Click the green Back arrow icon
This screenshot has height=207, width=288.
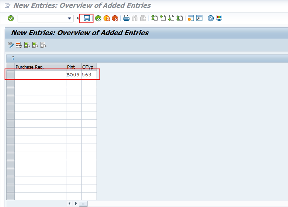coord(98,18)
